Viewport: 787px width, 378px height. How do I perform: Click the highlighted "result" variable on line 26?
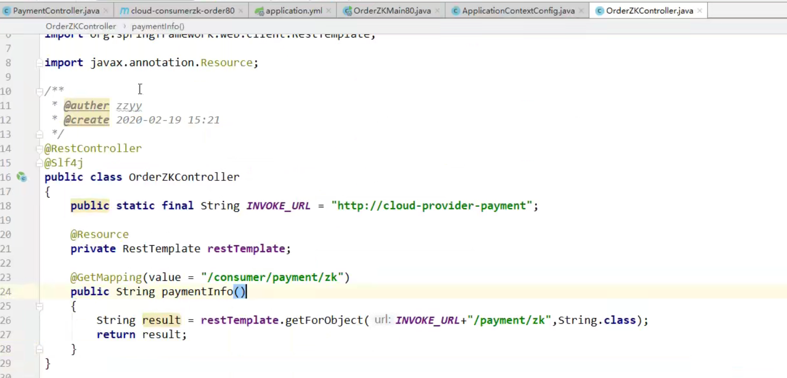tap(161, 321)
